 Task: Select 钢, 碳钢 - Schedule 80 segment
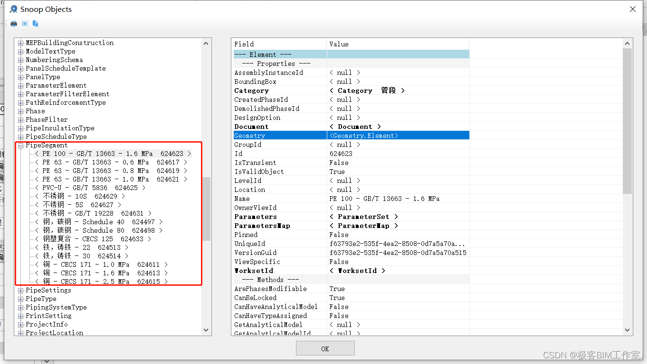coord(99,231)
